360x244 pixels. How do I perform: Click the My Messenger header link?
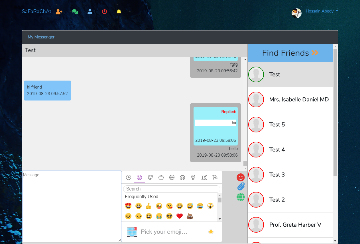(41, 37)
